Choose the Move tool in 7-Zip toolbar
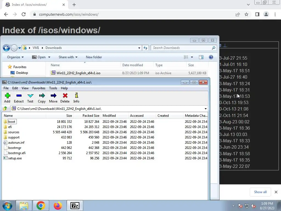 tap(53, 98)
